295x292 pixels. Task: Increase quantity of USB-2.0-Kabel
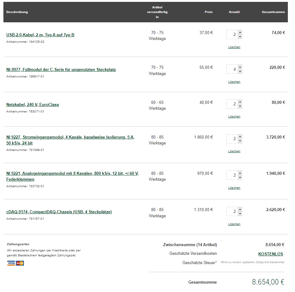tap(240, 32)
